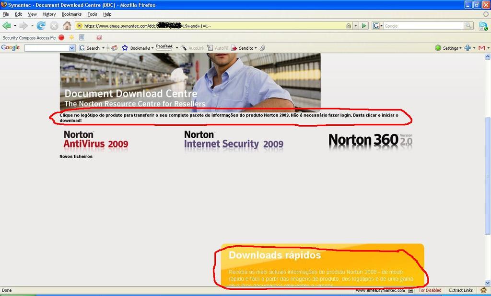Click the AutoLink wand icon
The width and height of the screenshot is (491, 296).
[184, 48]
